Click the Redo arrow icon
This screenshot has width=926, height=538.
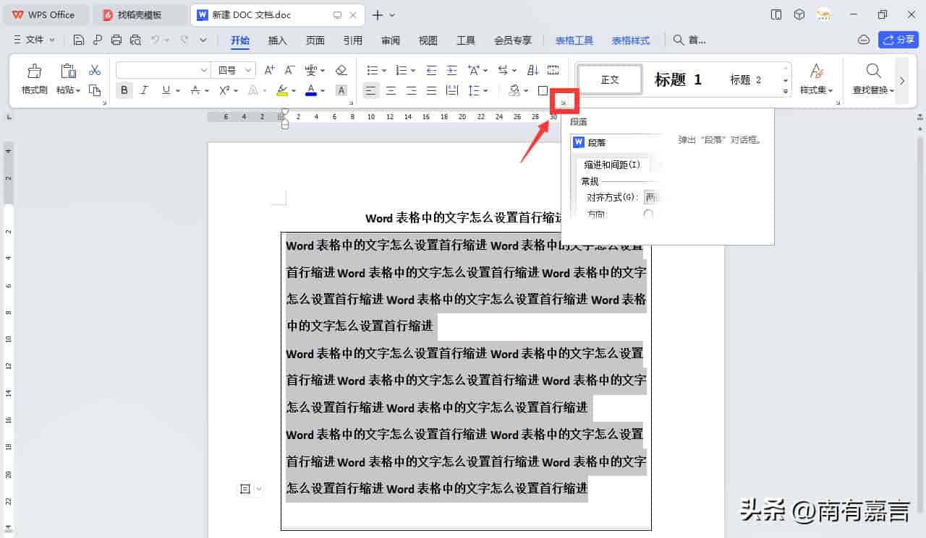click(184, 40)
